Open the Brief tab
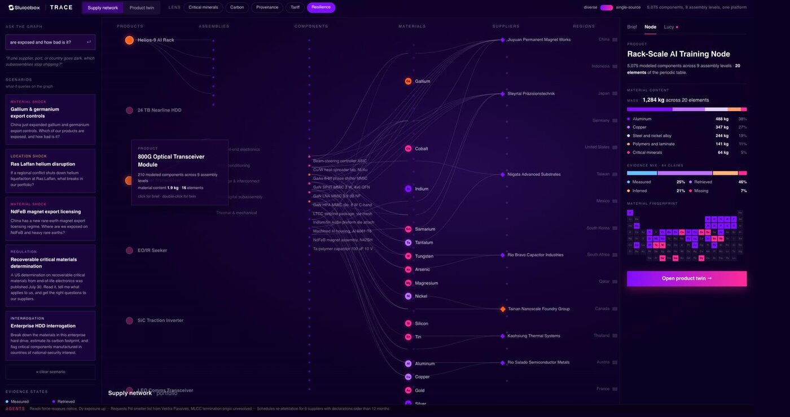790x417 pixels. pos(632,27)
